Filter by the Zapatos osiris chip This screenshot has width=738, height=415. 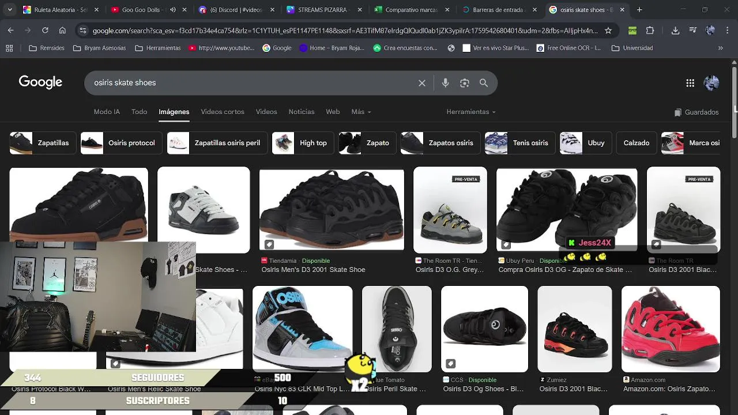pos(440,143)
